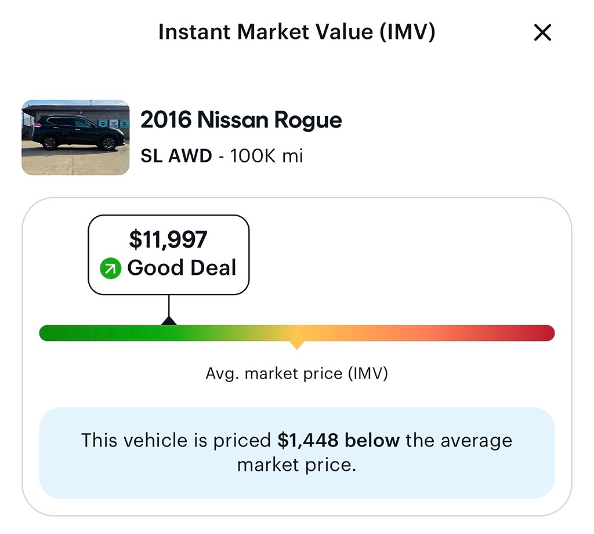
Task: Click the 2016 Nissan Rogue title
Action: coord(241,121)
